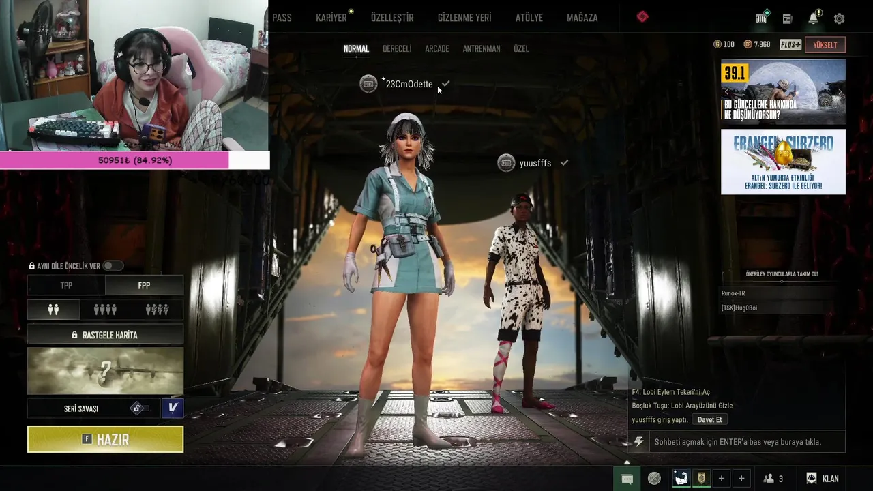This screenshot has height=491, width=873.
Task: Click the yellow HAZIR ready button
Action: pos(105,439)
